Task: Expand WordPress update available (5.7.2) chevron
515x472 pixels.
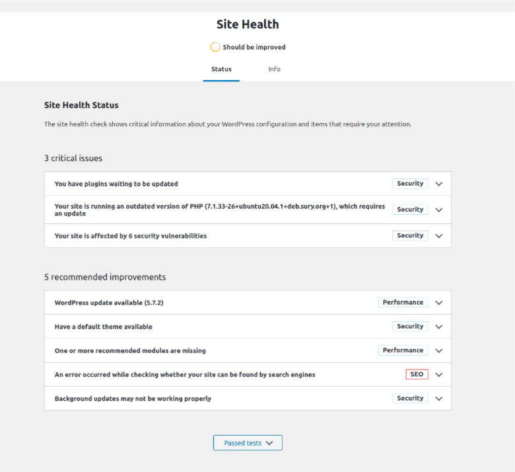Action: pos(439,303)
